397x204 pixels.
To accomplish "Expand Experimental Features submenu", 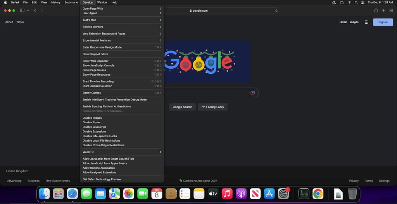I will (122, 40).
